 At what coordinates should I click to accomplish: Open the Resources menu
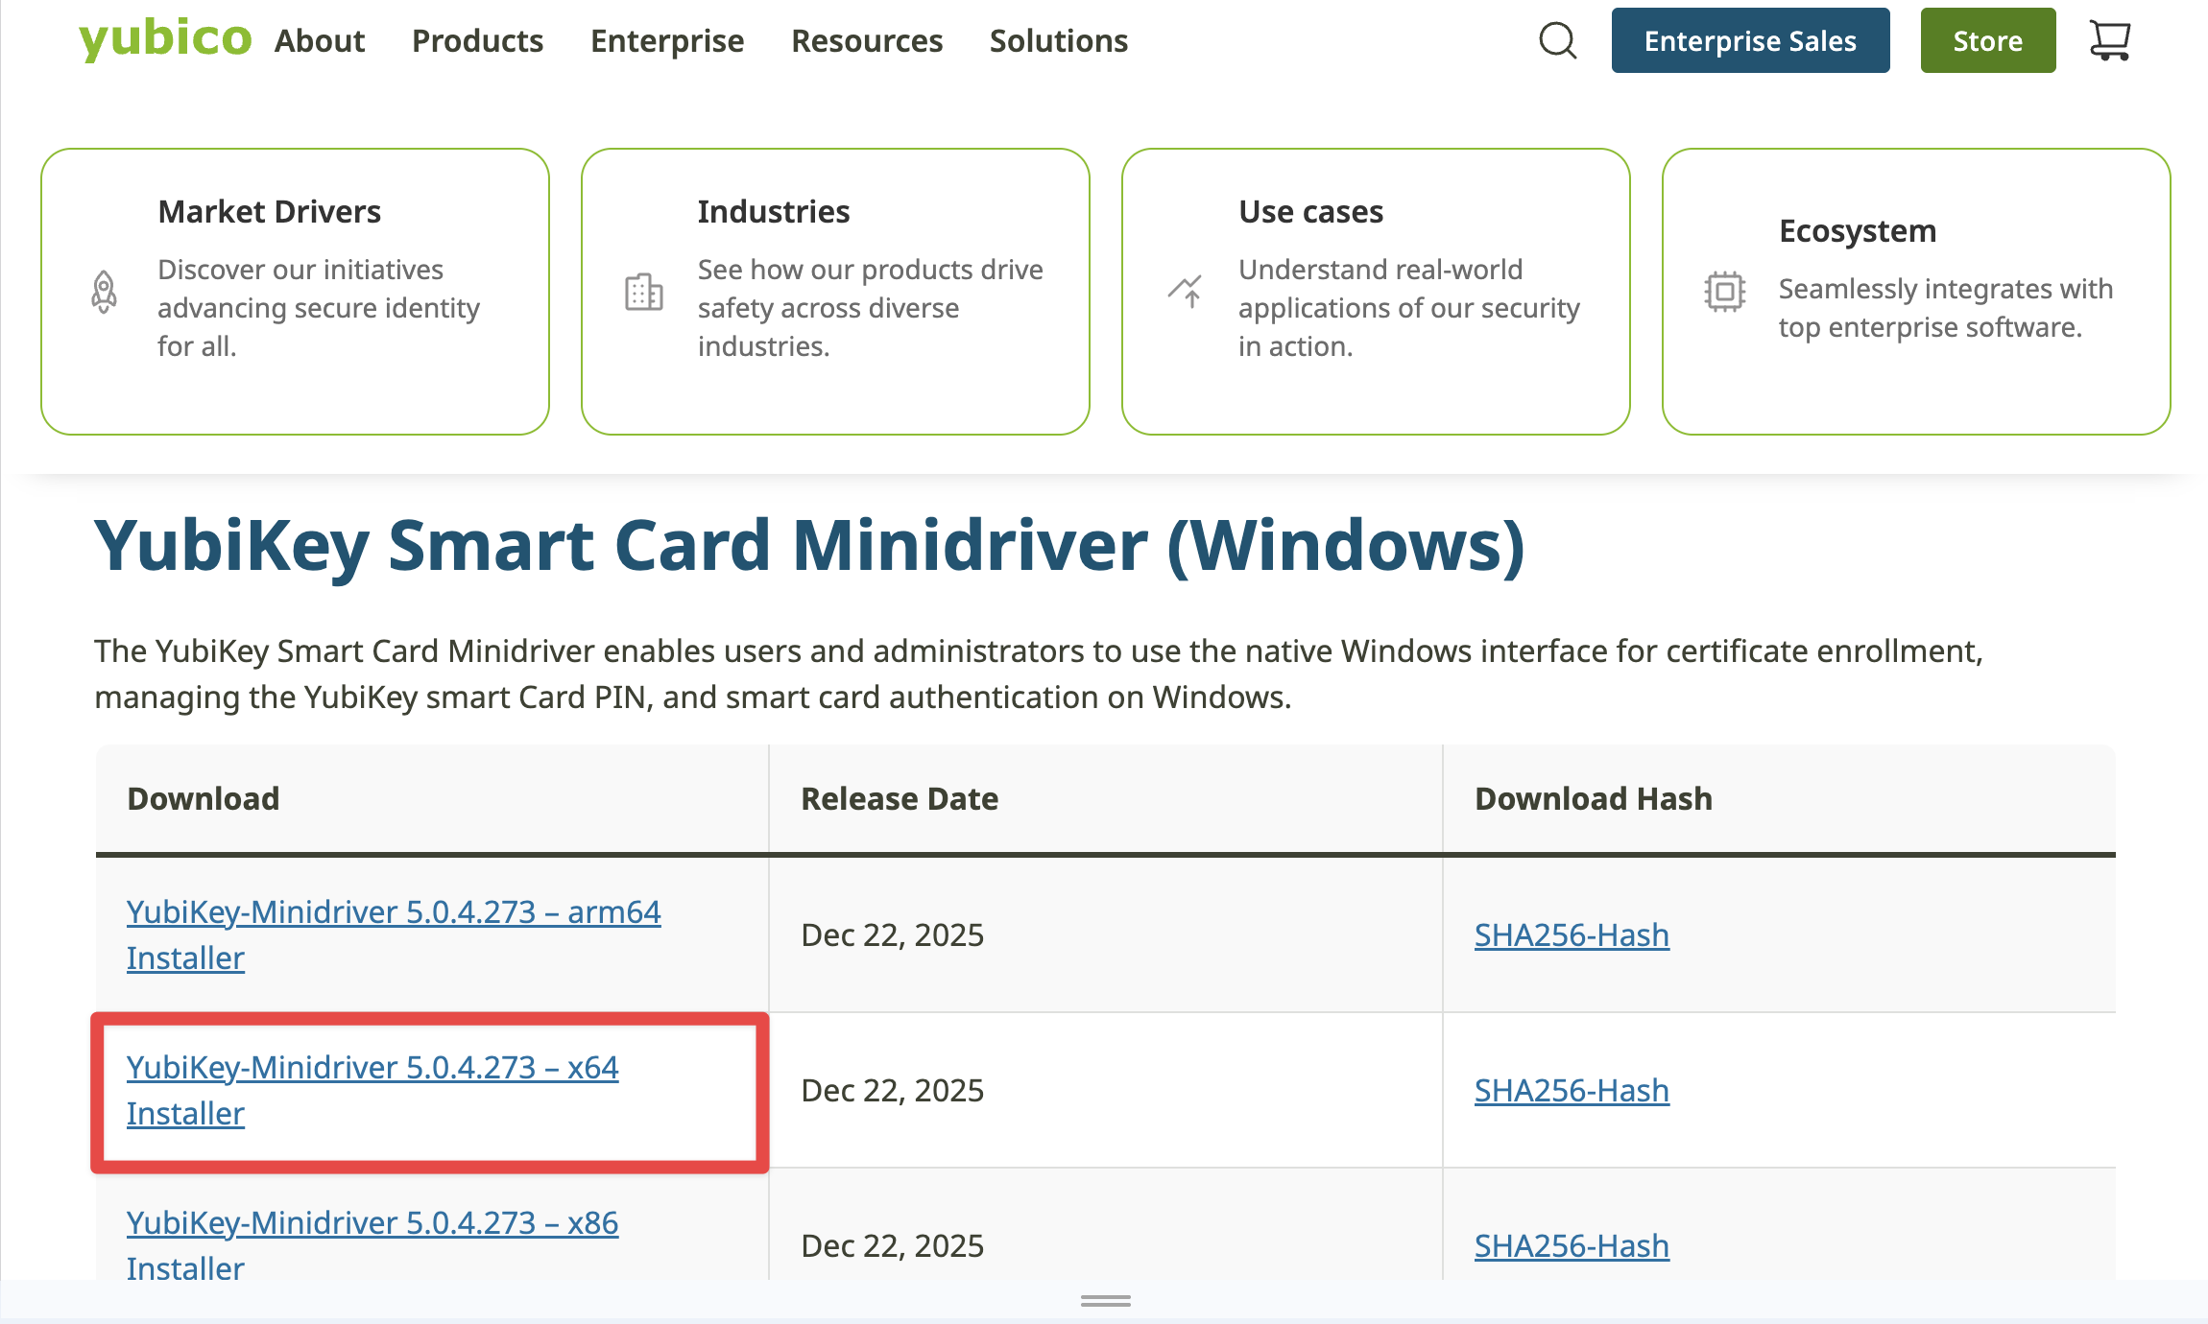tap(867, 41)
